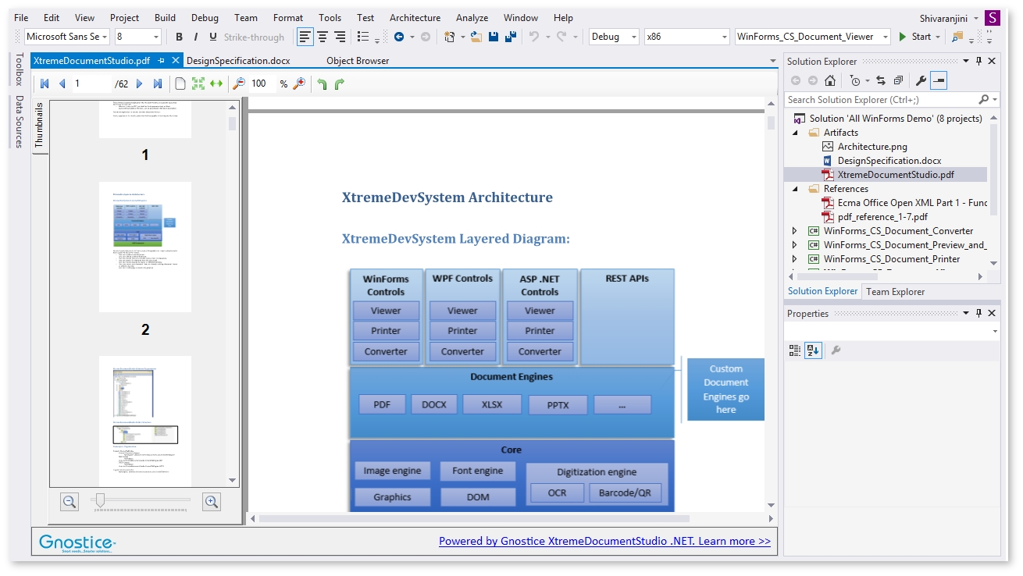The height and width of the screenshot is (576, 1023).
Task: Select Architecture.png in Solution Explorer
Action: pyautogui.click(x=872, y=147)
